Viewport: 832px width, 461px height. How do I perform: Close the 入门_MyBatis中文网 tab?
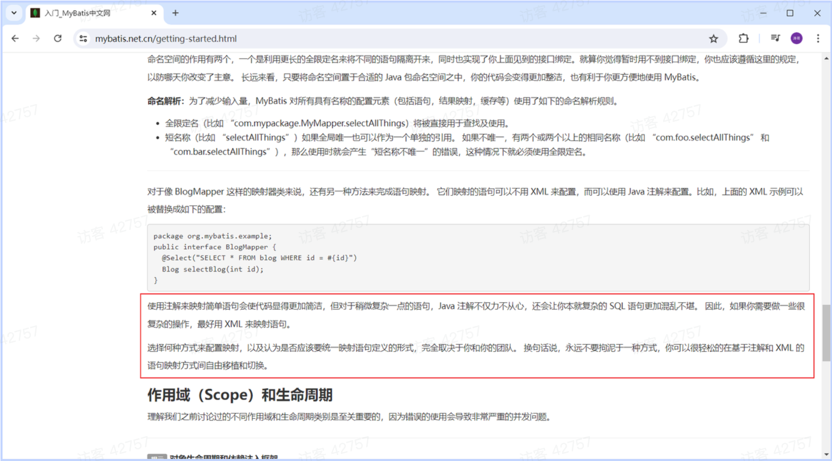pyautogui.click(x=154, y=13)
